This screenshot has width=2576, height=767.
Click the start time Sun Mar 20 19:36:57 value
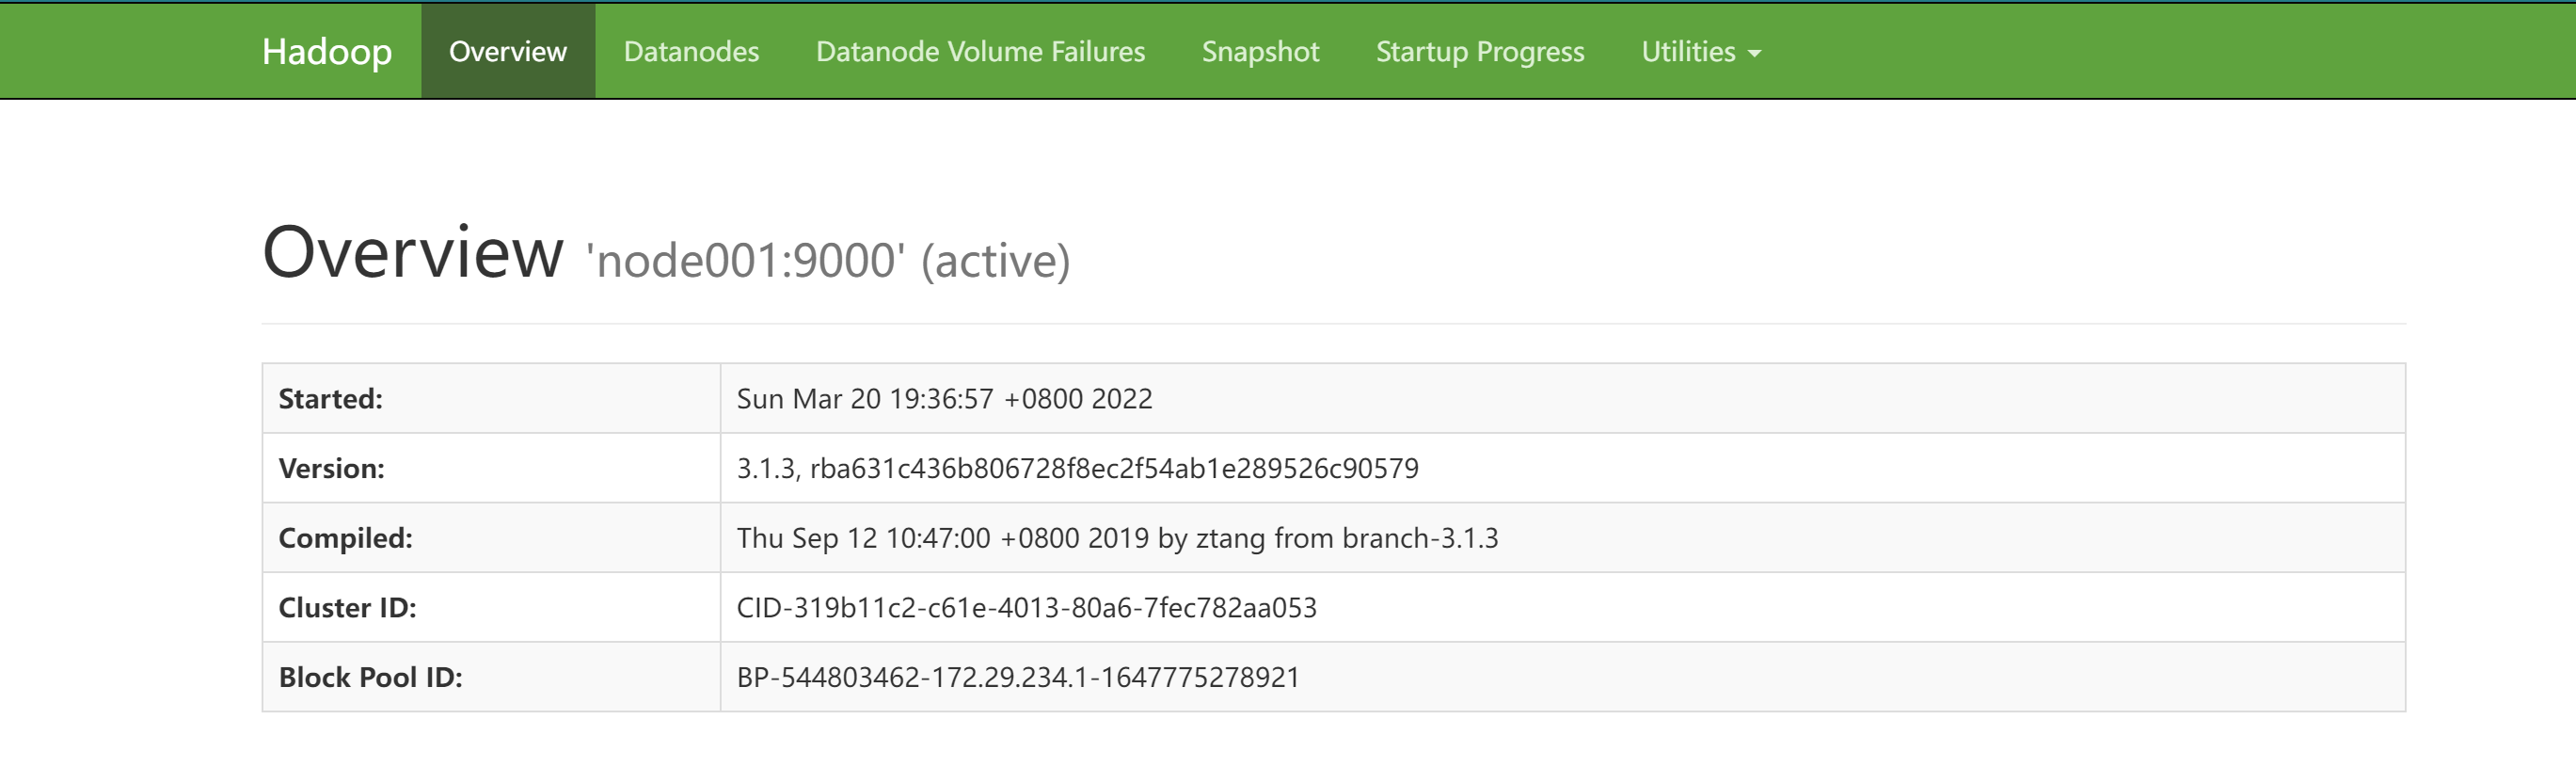coord(944,398)
